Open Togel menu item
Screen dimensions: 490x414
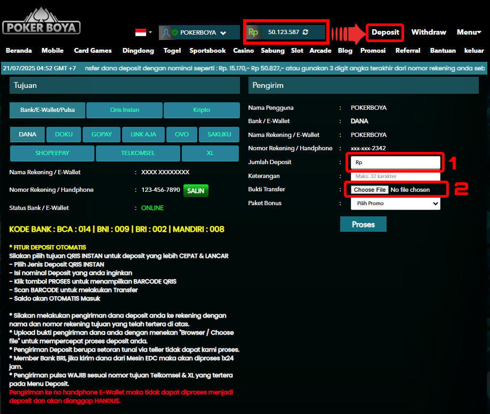tap(172, 51)
